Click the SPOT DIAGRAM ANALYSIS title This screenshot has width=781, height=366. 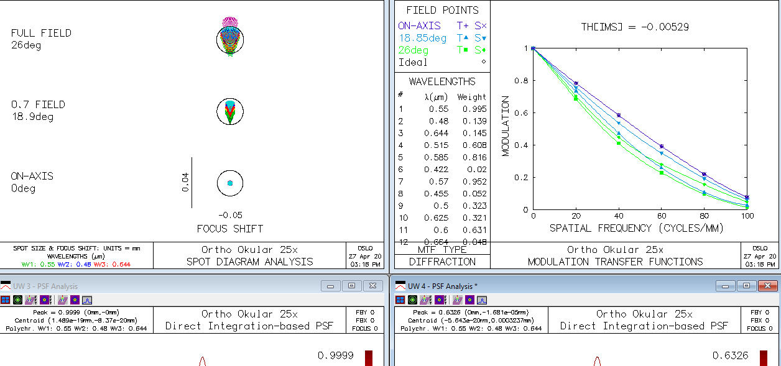(250, 262)
